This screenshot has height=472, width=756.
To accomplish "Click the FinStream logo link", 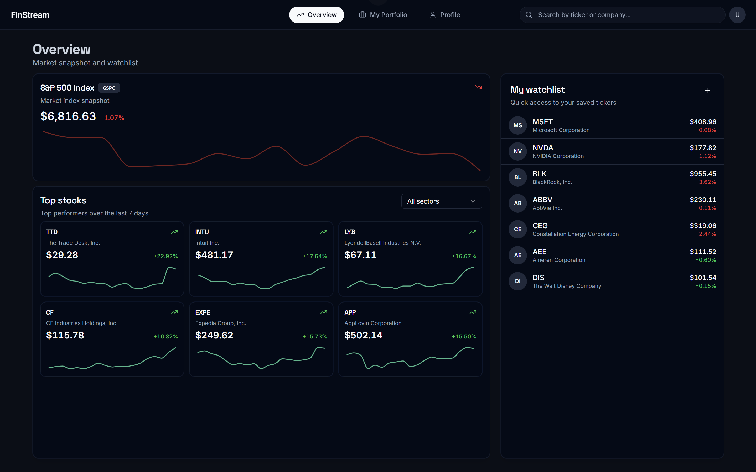I will click(30, 15).
